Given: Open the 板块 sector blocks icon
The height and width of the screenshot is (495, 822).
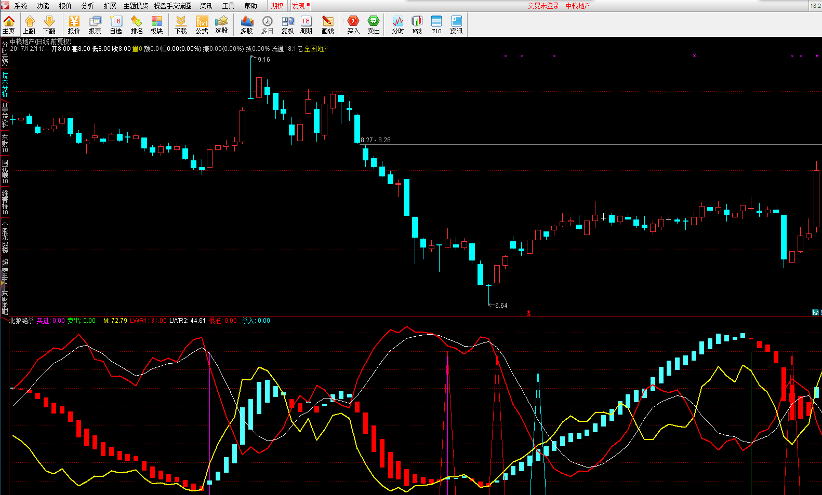Looking at the screenshot, I should tap(156, 24).
